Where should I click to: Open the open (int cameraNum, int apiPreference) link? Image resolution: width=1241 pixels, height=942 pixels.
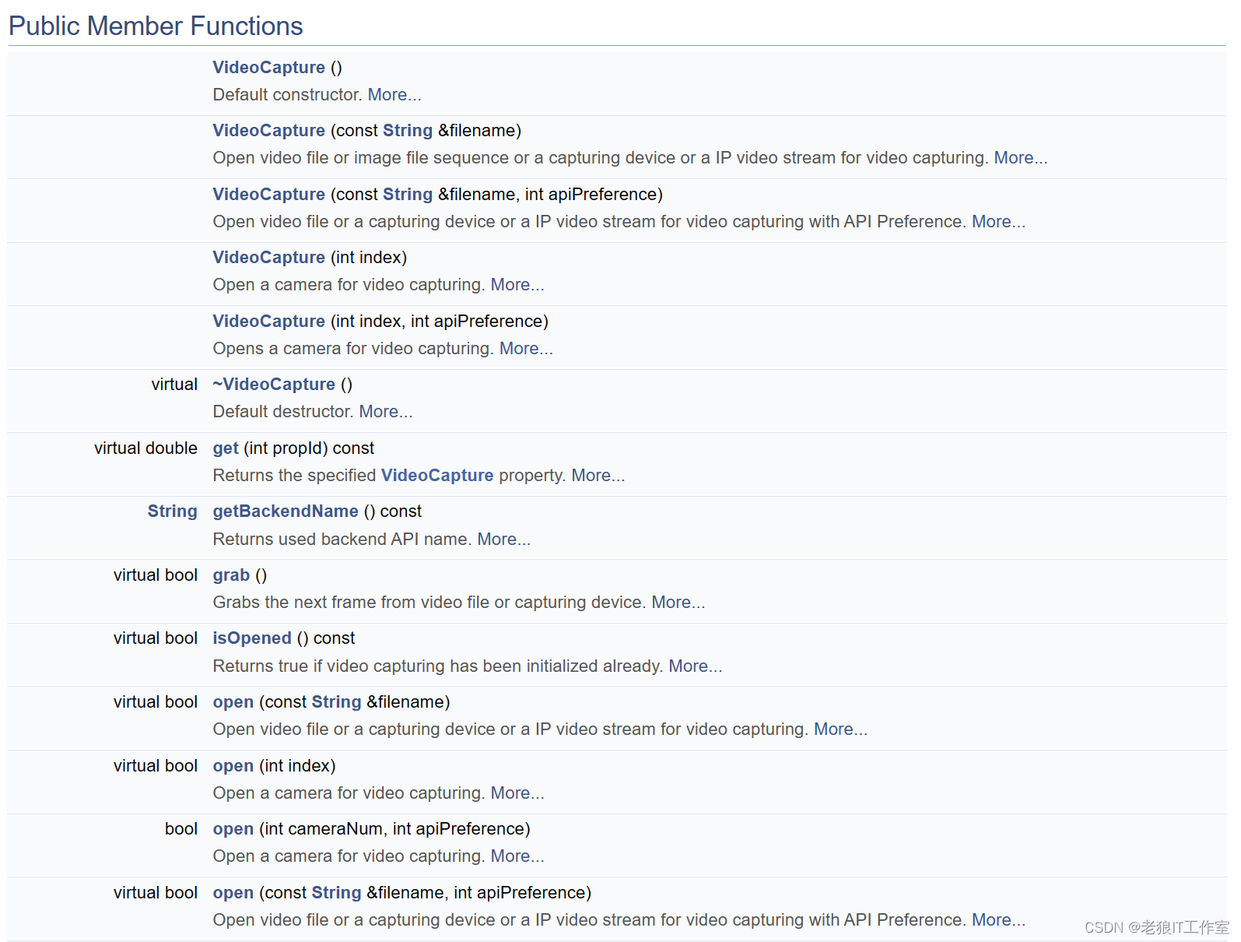pos(233,829)
